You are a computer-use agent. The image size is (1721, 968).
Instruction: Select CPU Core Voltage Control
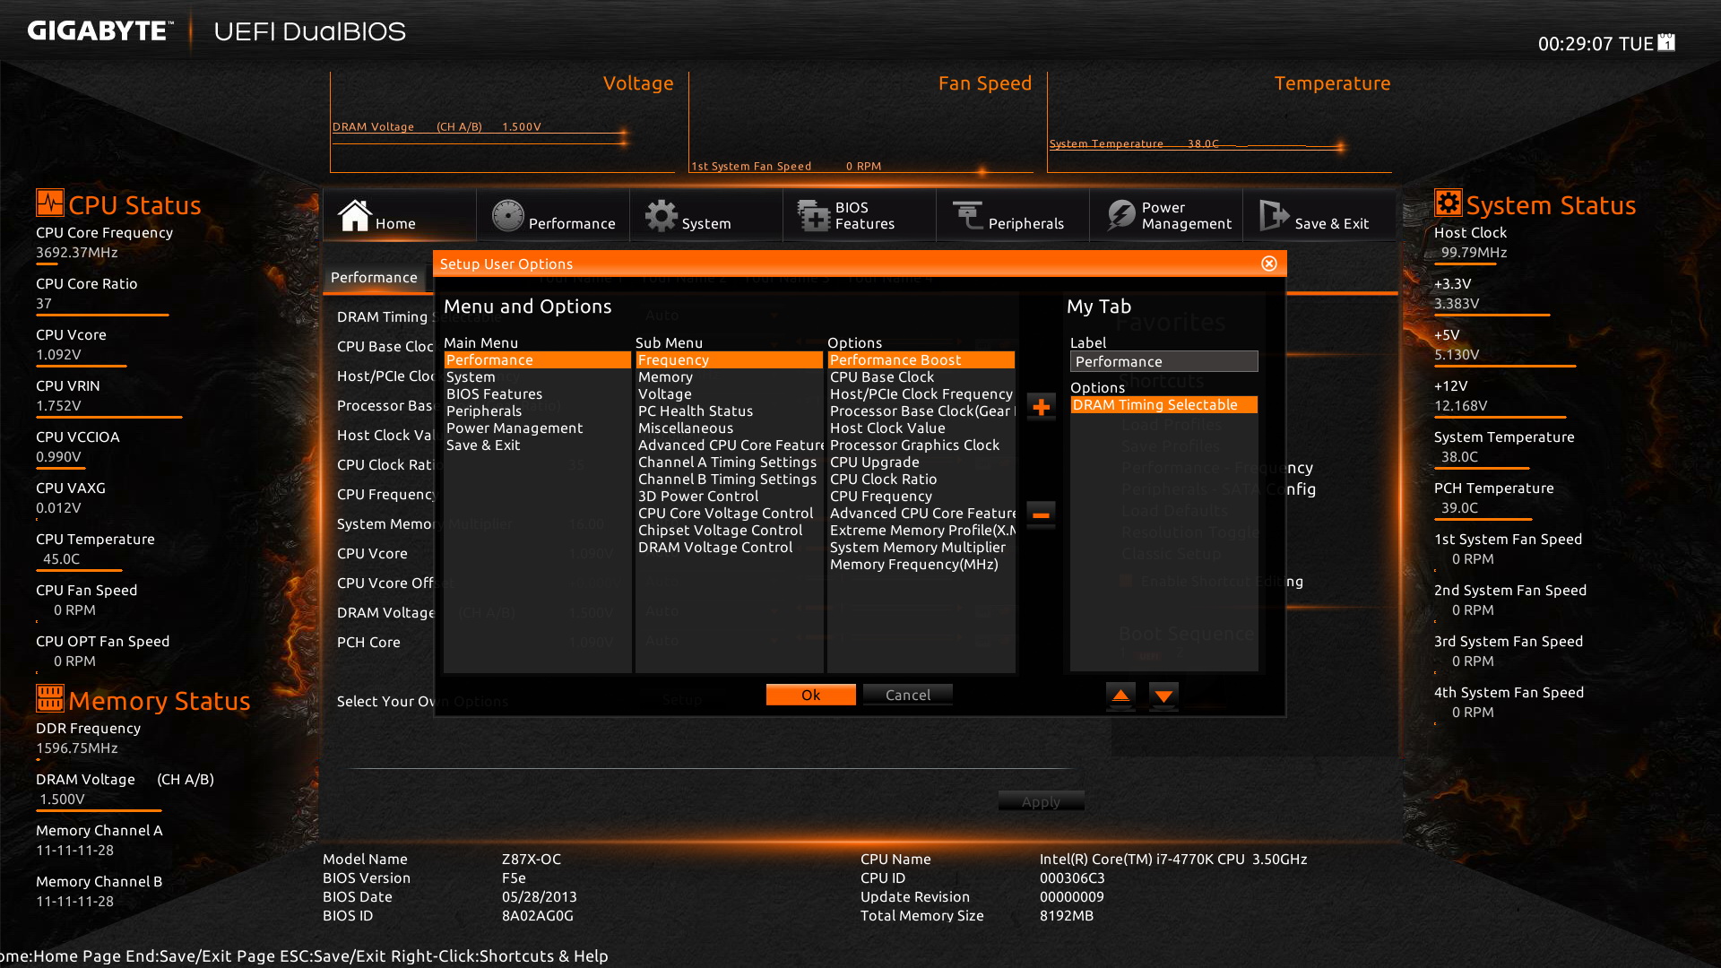coord(729,514)
